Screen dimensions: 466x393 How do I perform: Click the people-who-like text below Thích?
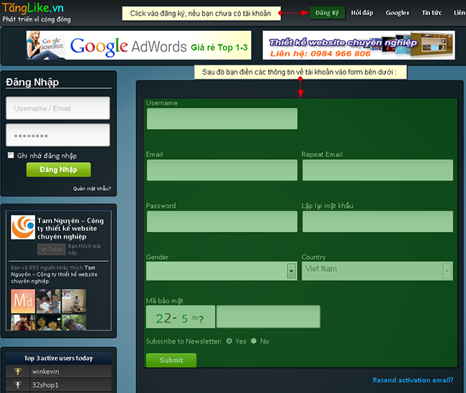pos(54,274)
